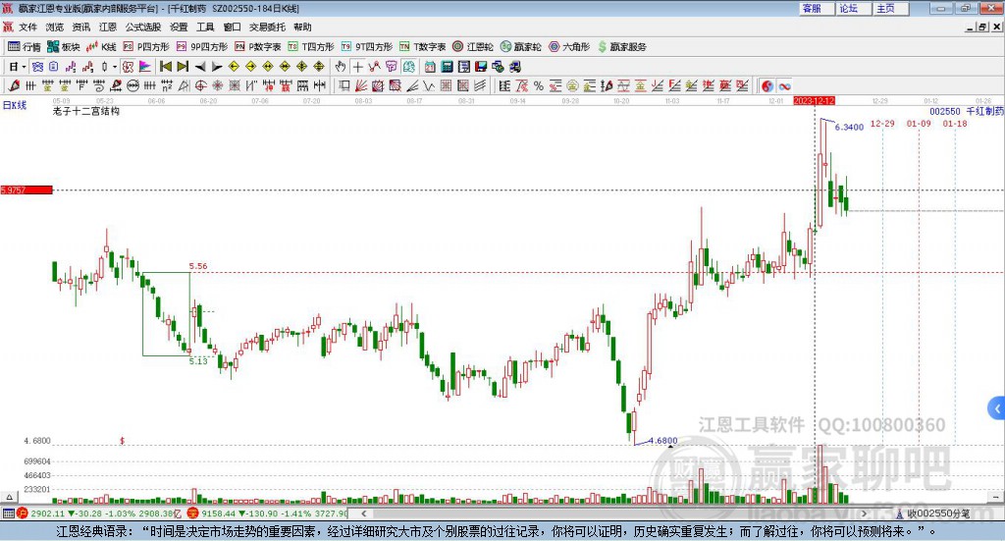
Task: Select the crosshair cursor tool
Action: (357, 67)
